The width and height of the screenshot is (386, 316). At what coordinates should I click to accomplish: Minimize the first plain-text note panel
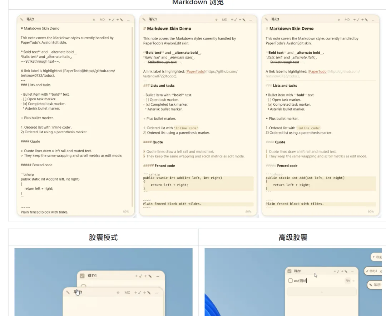(128, 20)
